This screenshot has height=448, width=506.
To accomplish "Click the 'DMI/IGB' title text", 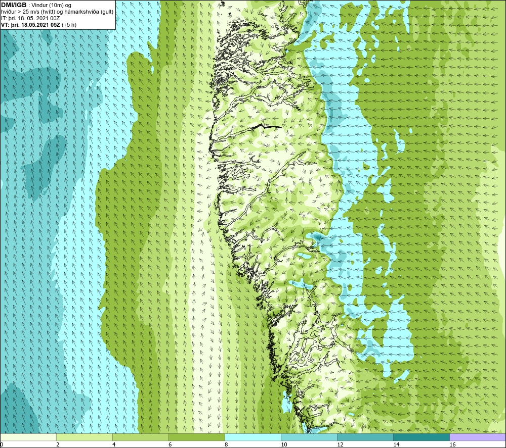I will coord(14,5).
